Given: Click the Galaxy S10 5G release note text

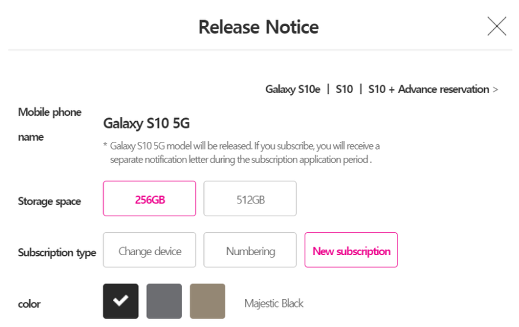Looking at the screenshot, I should pos(244,153).
